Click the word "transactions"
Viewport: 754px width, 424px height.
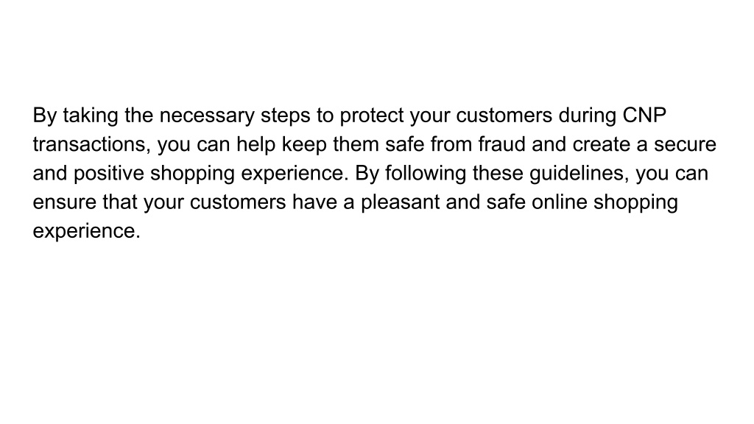tap(91, 144)
